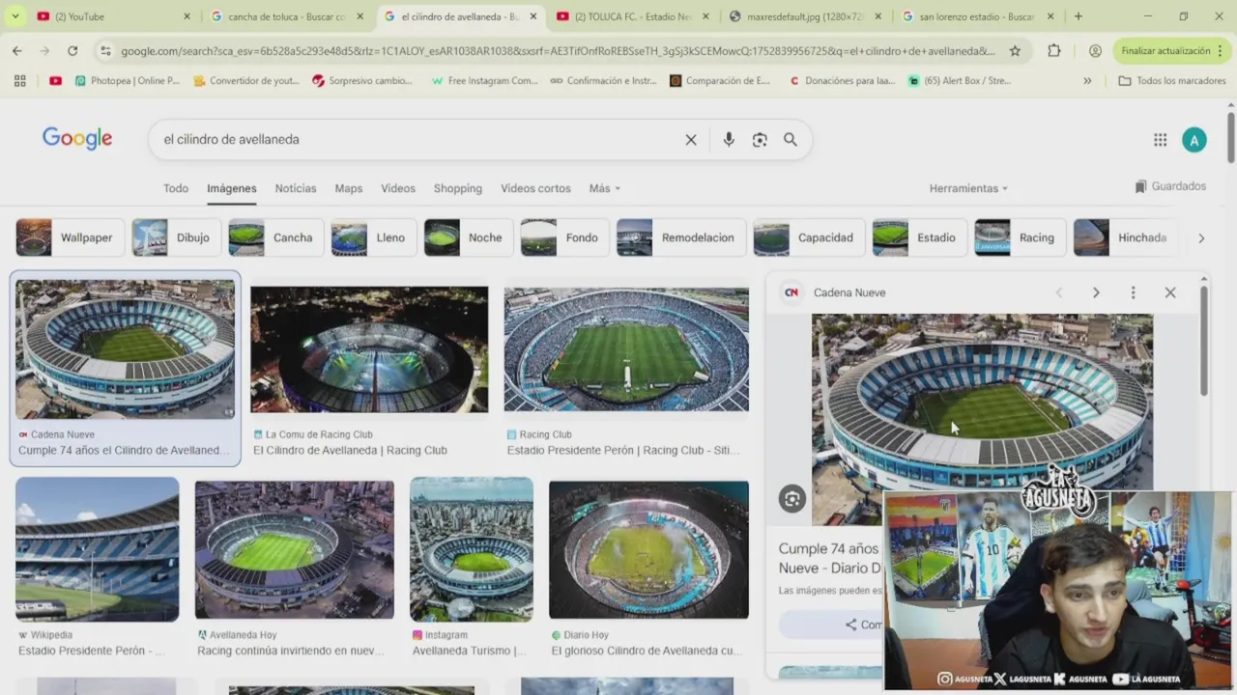This screenshot has width=1237, height=695.
Task: Switch to the Noticias tab
Action: (x=296, y=188)
